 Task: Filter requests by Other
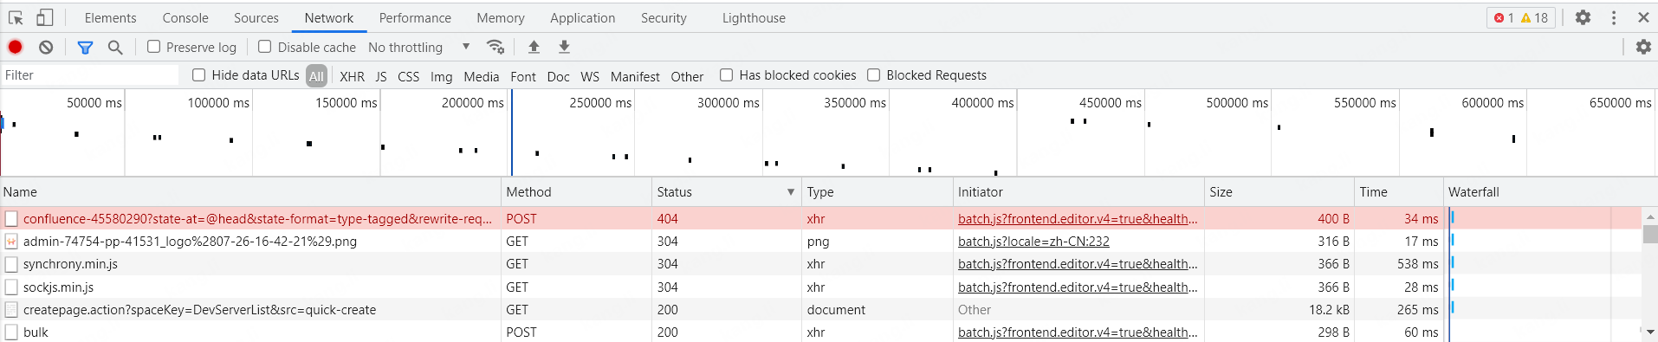tap(687, 76)
